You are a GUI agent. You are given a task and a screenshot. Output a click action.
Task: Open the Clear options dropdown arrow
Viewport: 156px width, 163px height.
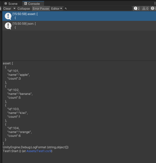tap(14, 9)
